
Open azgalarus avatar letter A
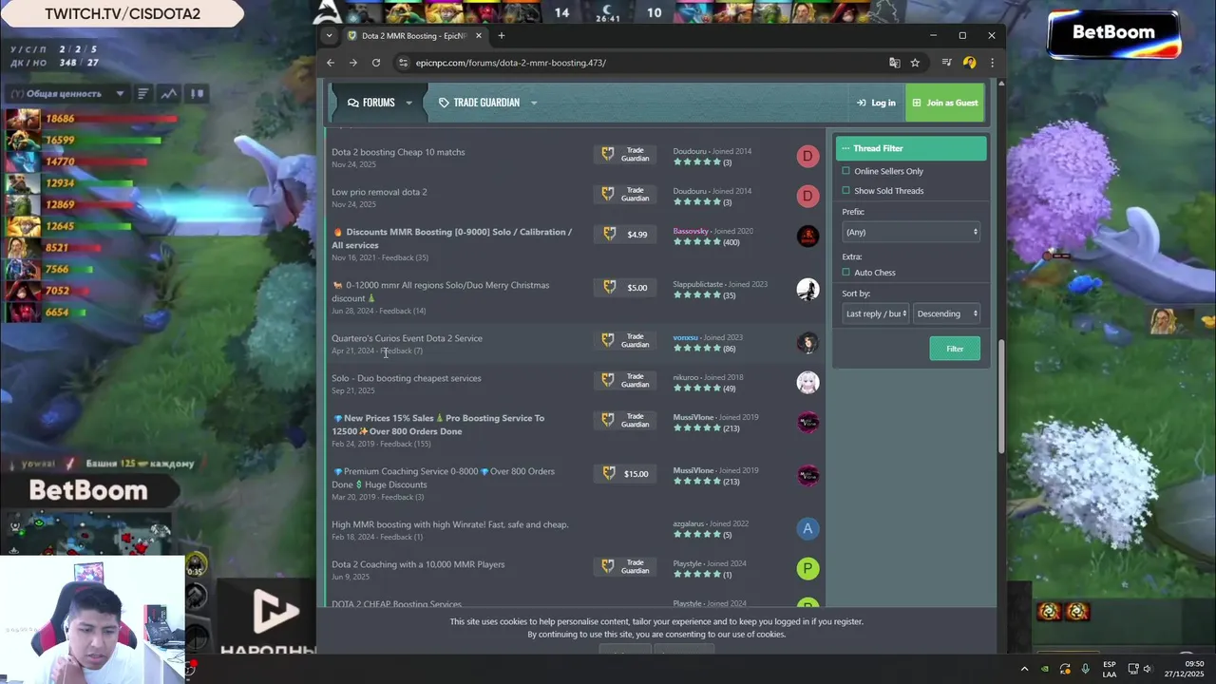click(x=807, y=528)
